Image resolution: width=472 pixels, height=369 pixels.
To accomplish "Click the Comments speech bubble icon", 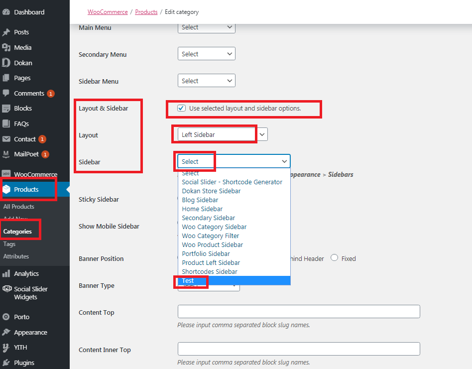I will point(6,93).
